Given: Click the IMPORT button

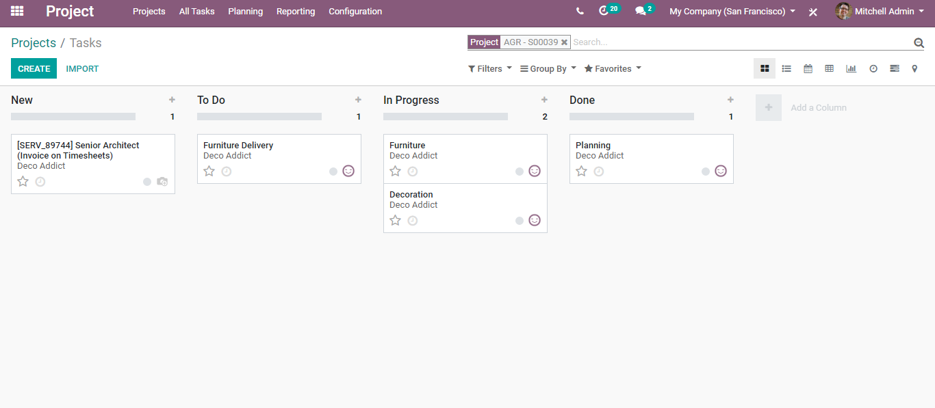Looking at the screenshot, I should (x=82, y=68).
